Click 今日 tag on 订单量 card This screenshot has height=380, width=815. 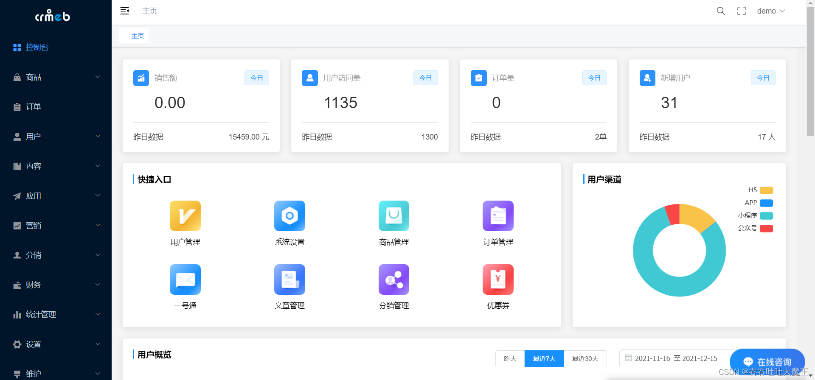point(594,78)
